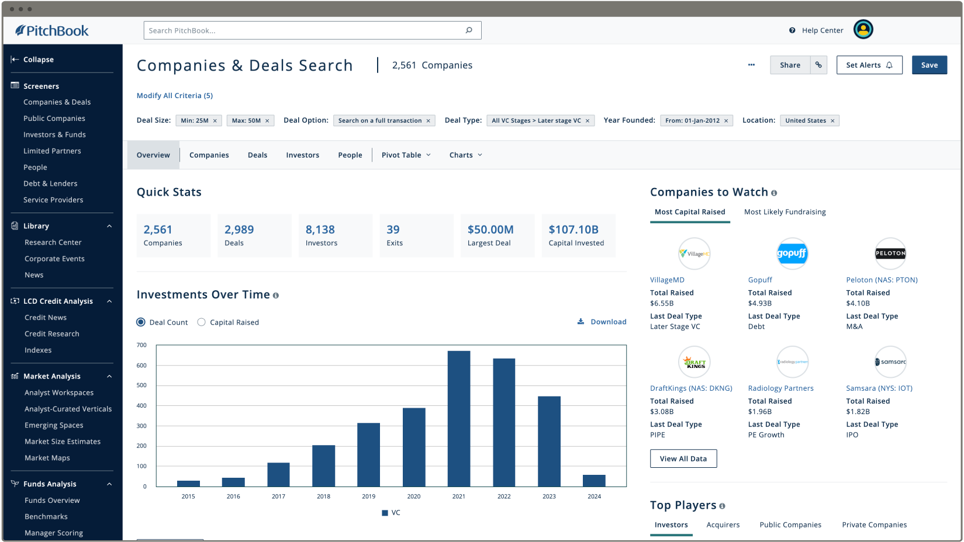Viewport: 964px width, 542px height.
Task: Remove the Min: 25M filter chip
Action: point(215,121)
